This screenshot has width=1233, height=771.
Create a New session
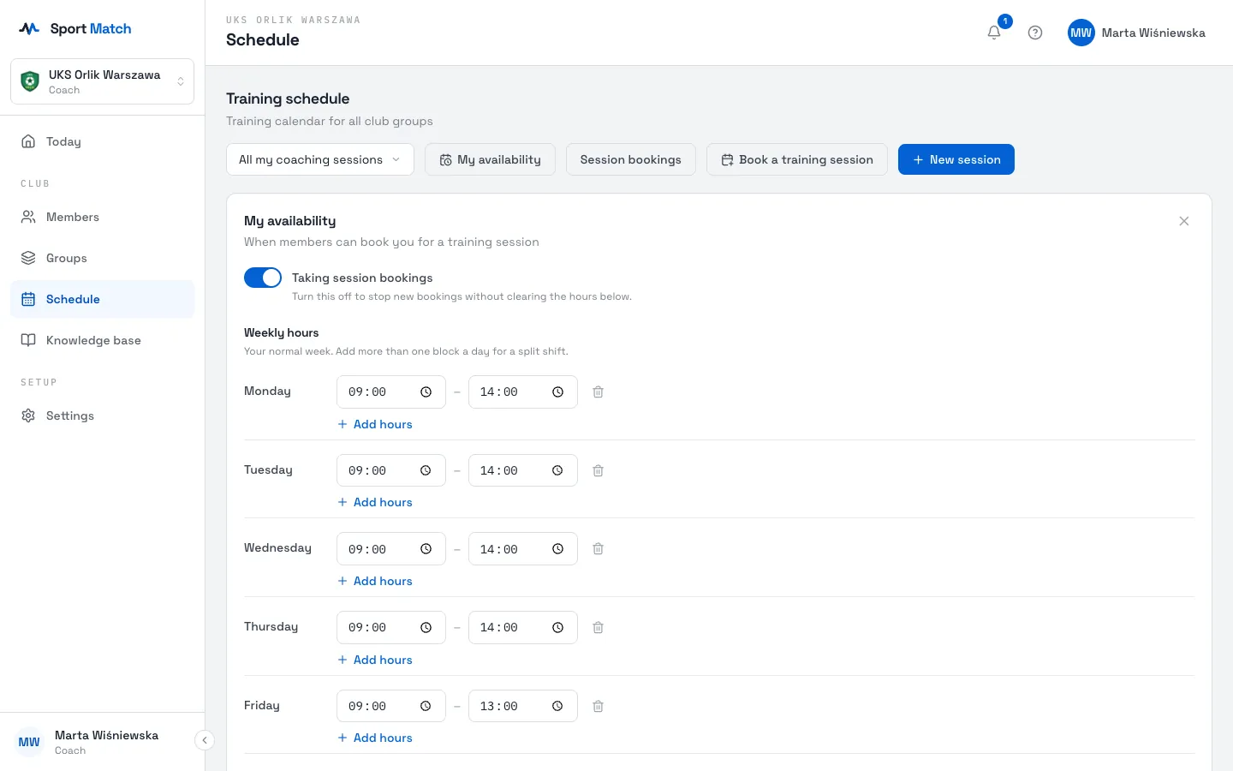pos(956,159)
